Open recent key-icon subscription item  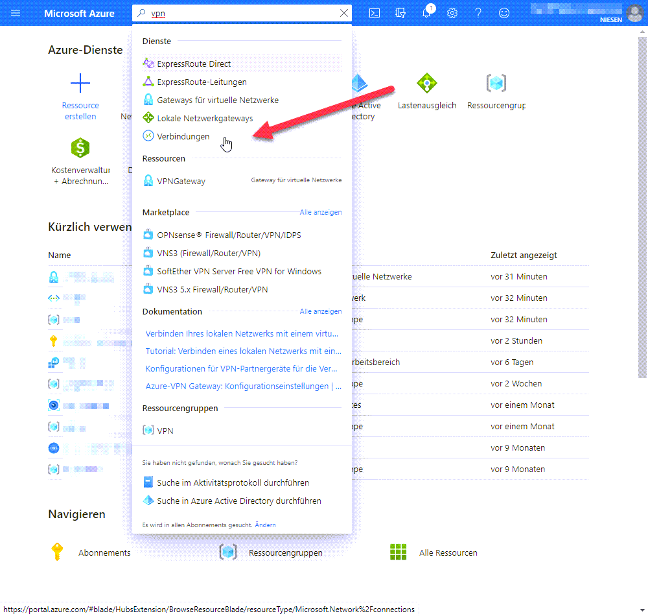53,341
